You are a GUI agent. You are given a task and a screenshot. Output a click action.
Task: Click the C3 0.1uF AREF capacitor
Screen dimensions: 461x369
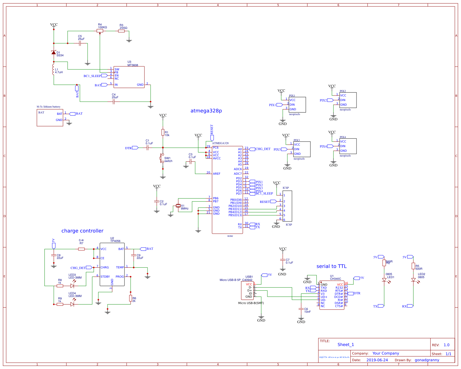[x=191, y=161]
